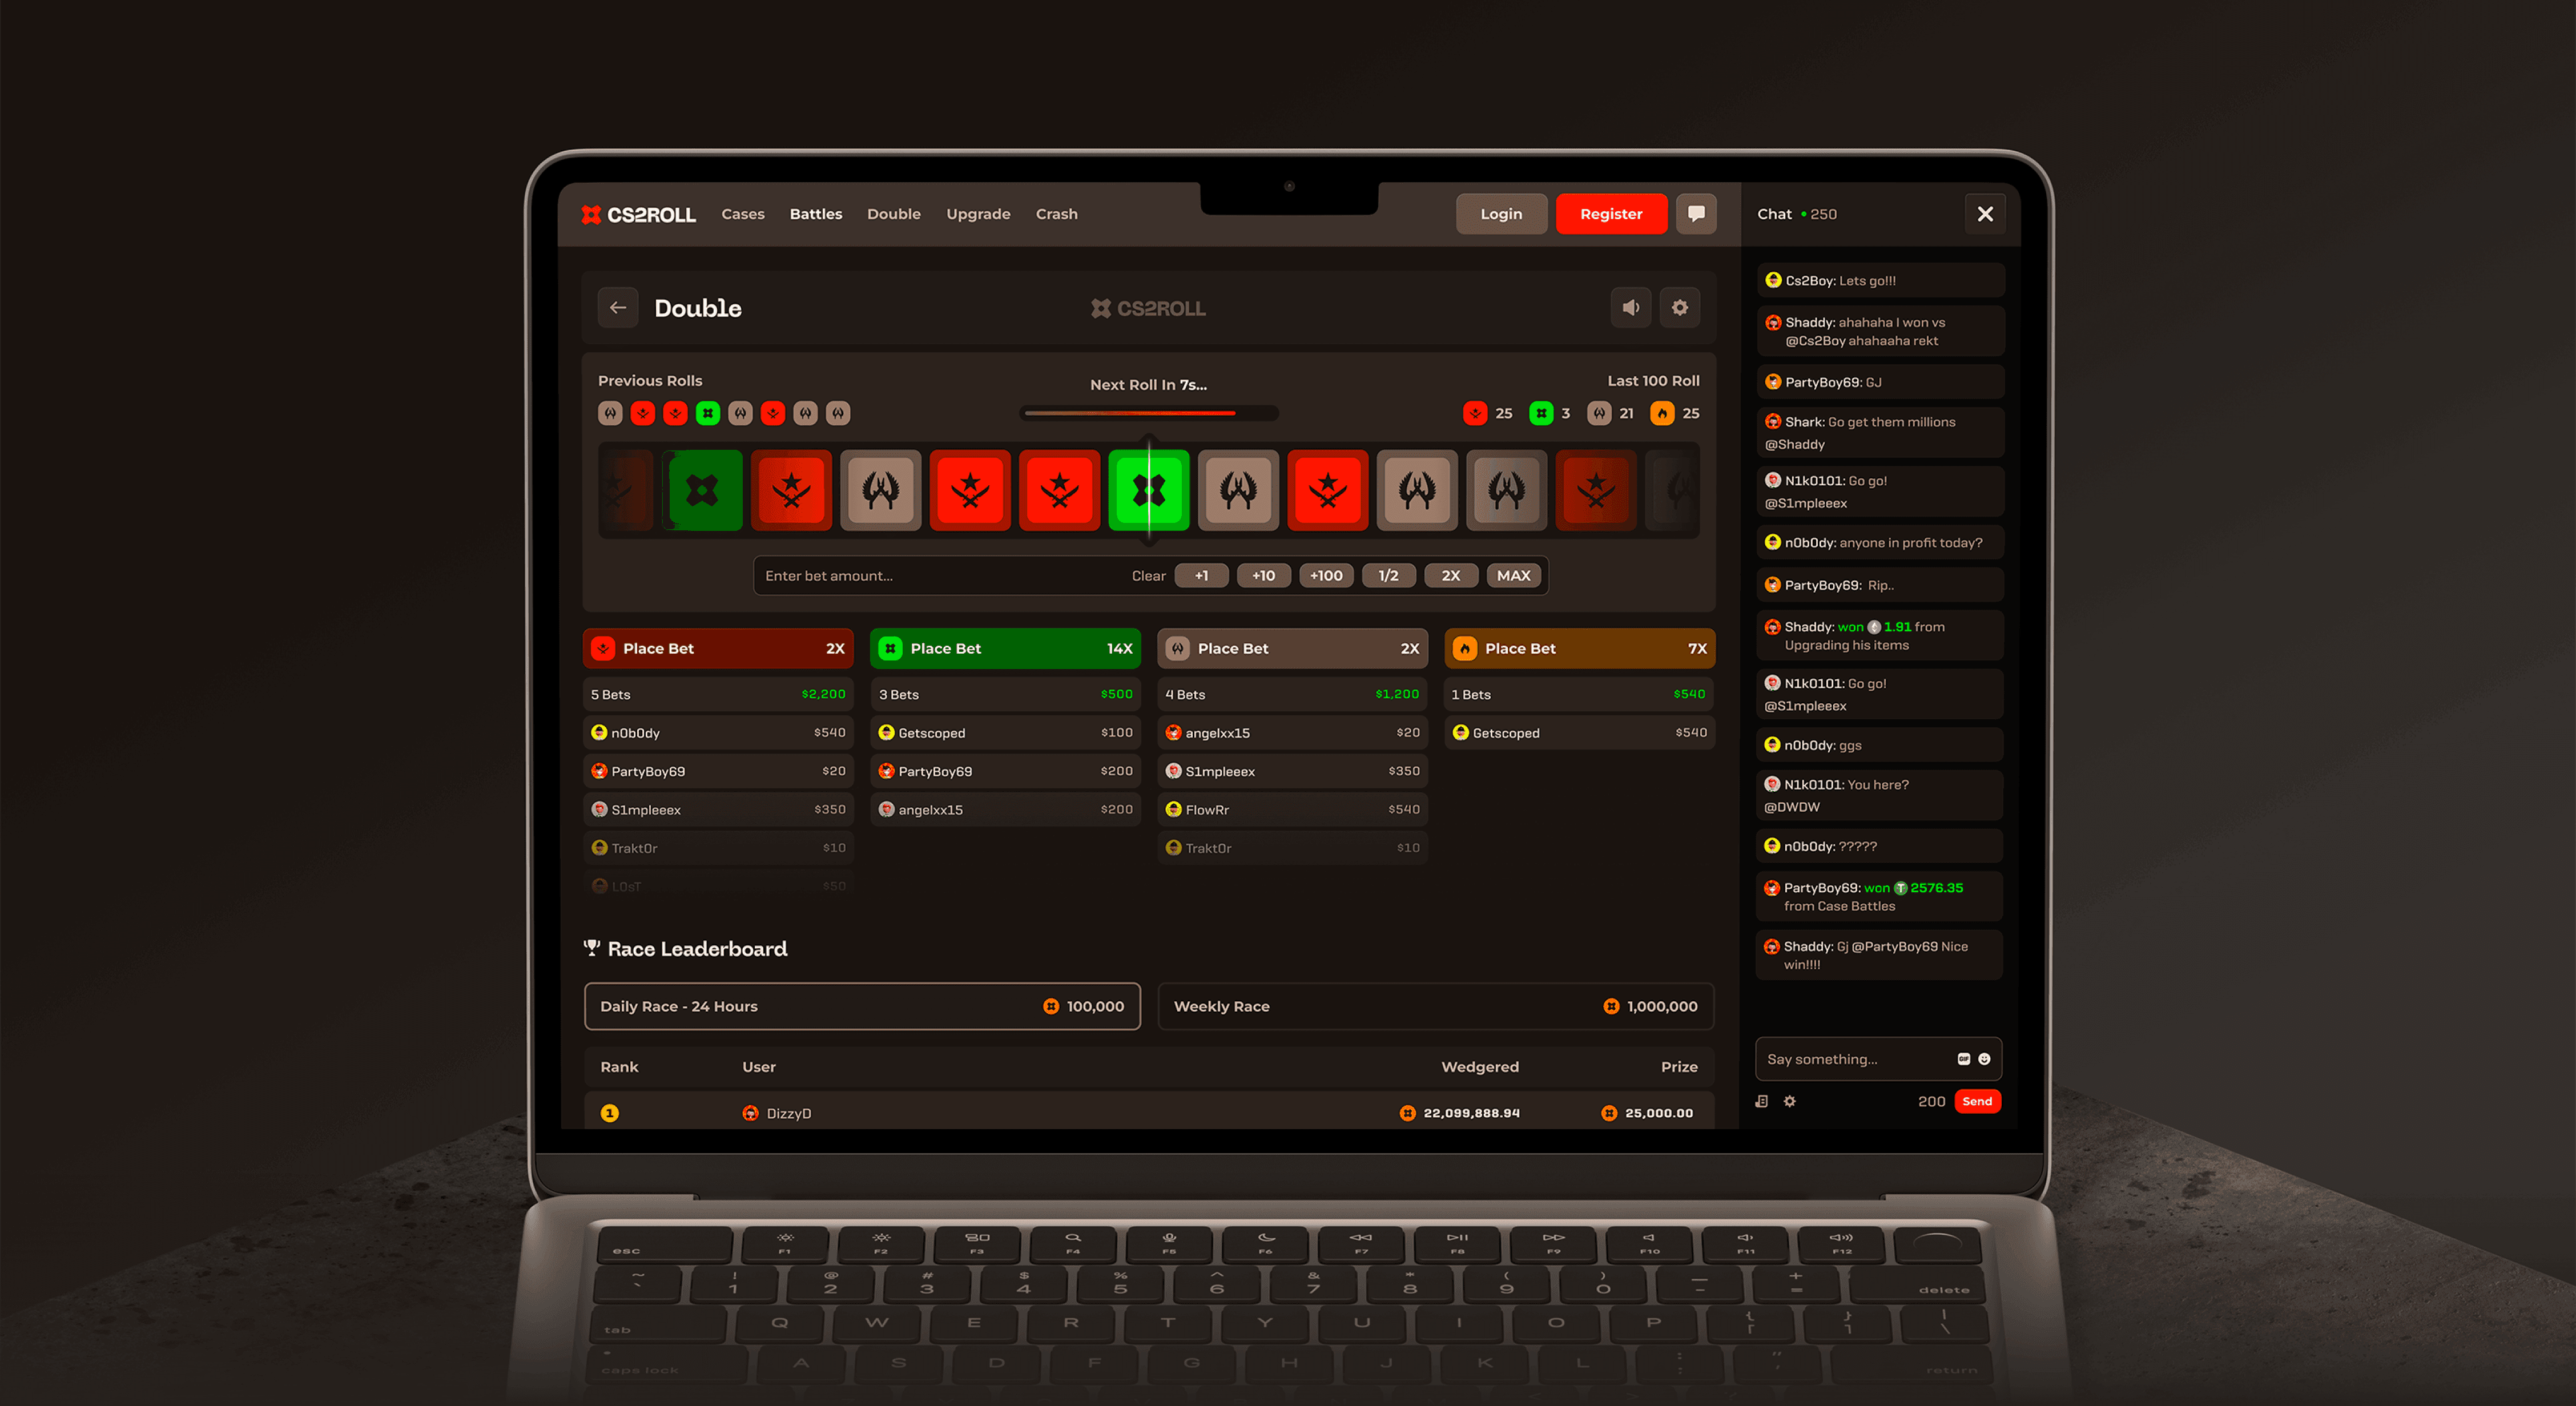Viewport: 2576px width, 1406px height.
Task: Open Double game settings gear
Action: coord(1680,308)
